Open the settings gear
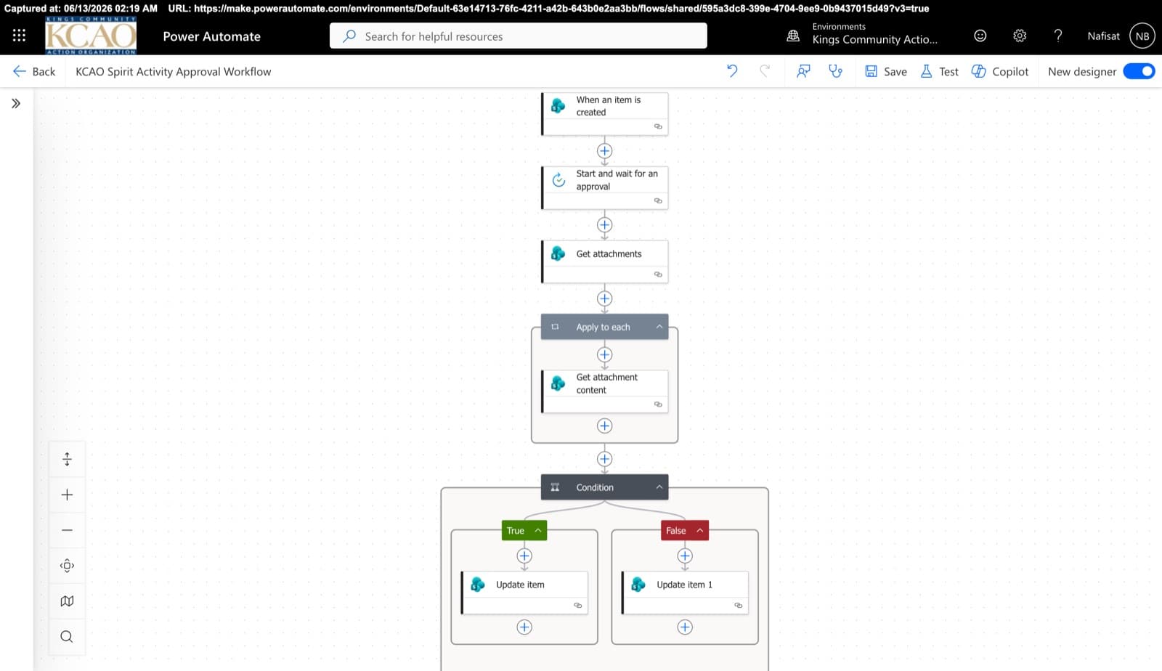The width and height of the screenshot is (1162, 671). click(1020, 36)
